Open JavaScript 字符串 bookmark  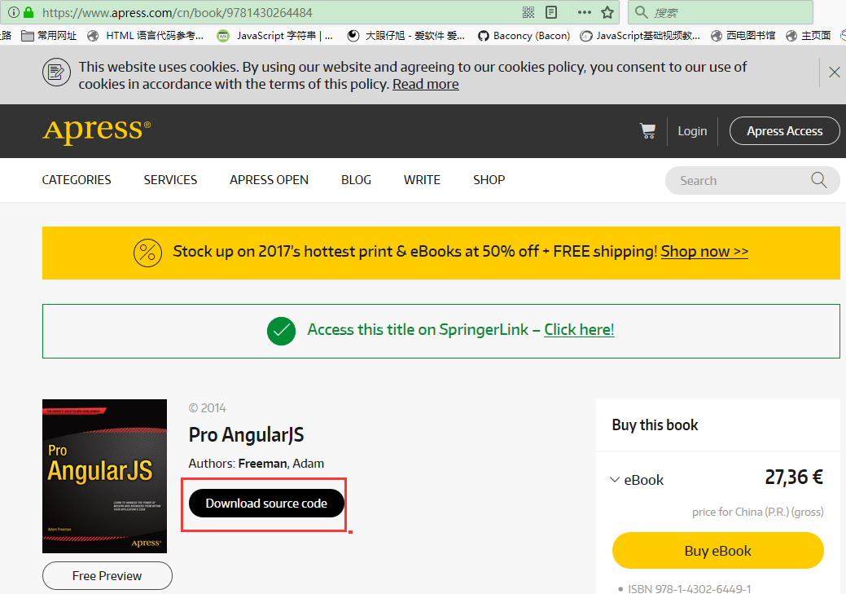[x=275, y=36]
